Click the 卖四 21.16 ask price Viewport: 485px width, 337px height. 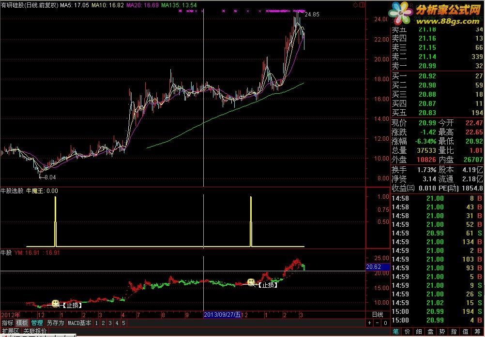[427, 38]
